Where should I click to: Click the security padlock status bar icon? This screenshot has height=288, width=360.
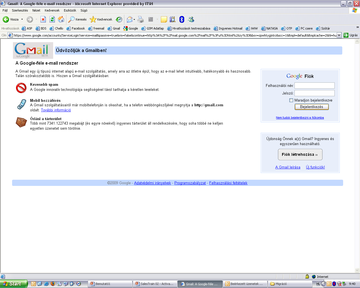[307, 276]
